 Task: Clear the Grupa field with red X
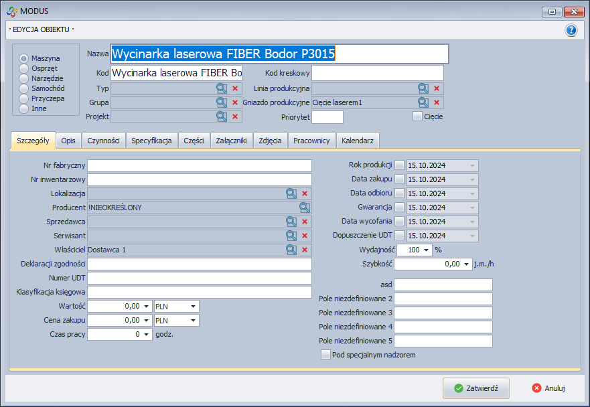(x=235, y=102)
